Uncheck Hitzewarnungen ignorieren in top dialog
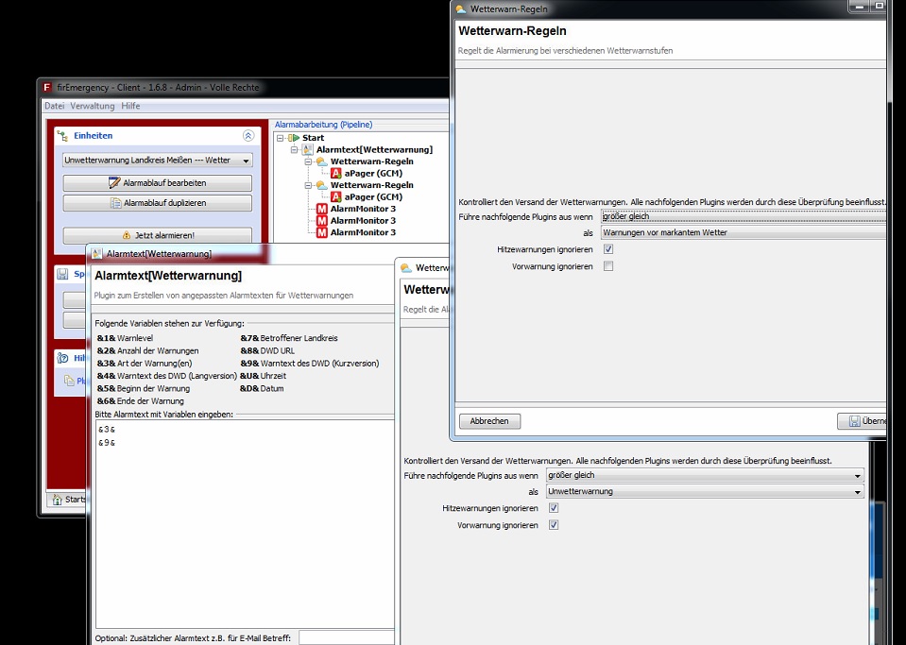Image resolution: width=906 pixels, height=645 pixels. 608,249
